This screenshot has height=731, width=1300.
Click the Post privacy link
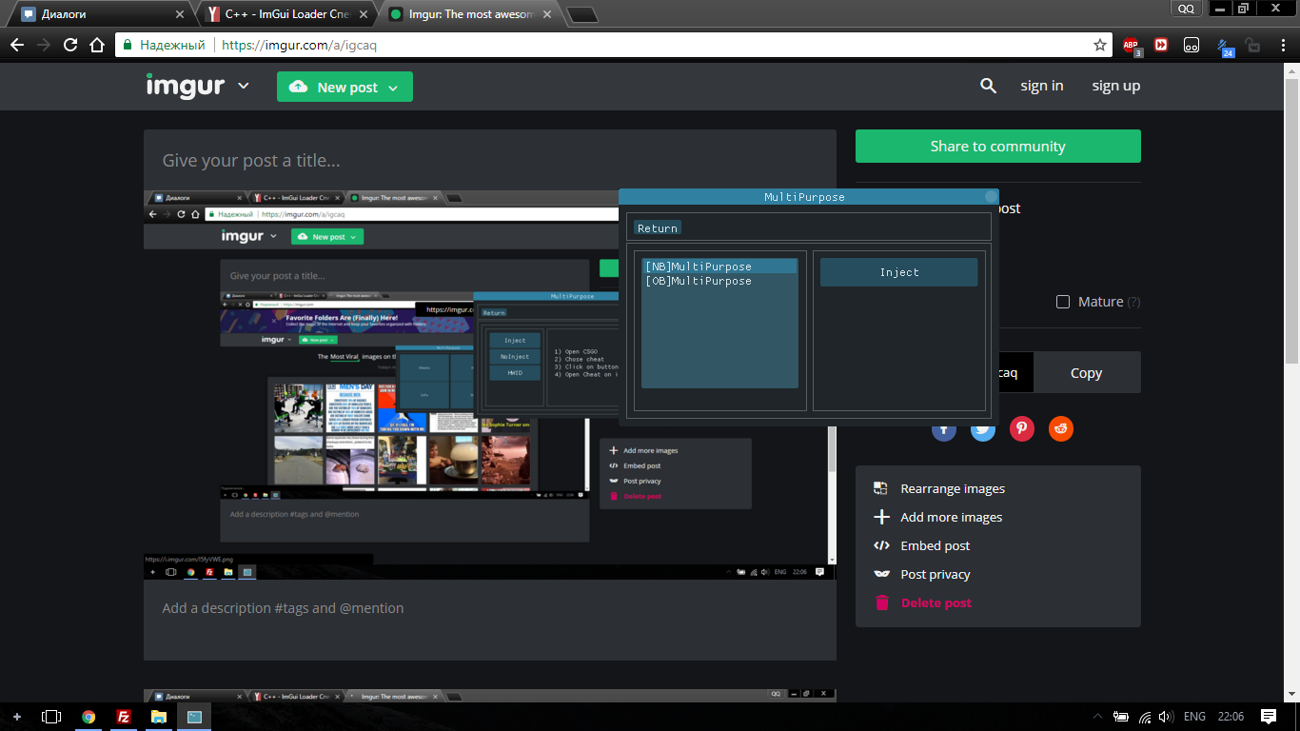tap(936, 574)
